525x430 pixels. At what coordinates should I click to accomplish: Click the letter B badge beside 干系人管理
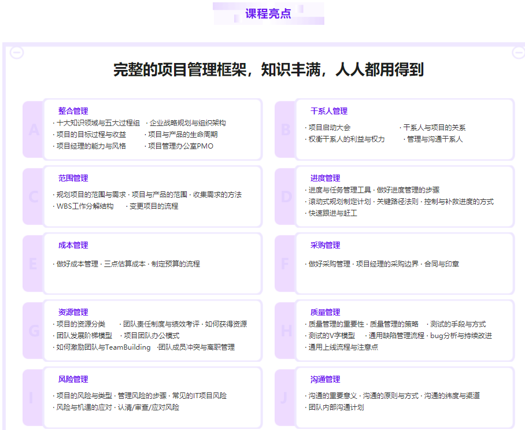click(x=286, y=128)
